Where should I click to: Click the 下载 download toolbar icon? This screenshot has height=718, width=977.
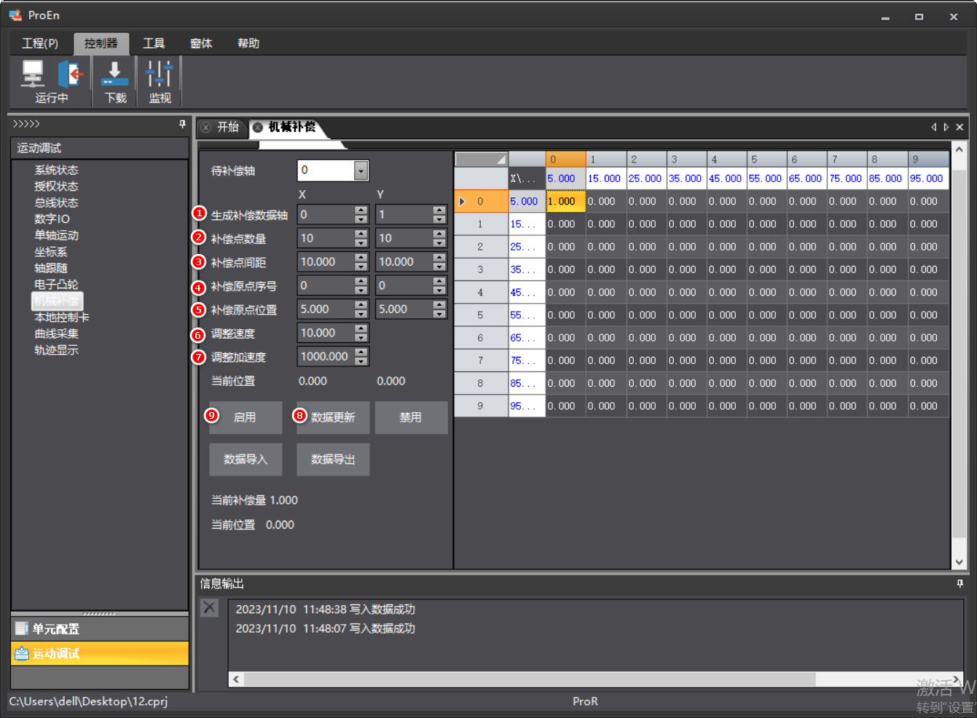pyautogui.click(x=114, y=74)
